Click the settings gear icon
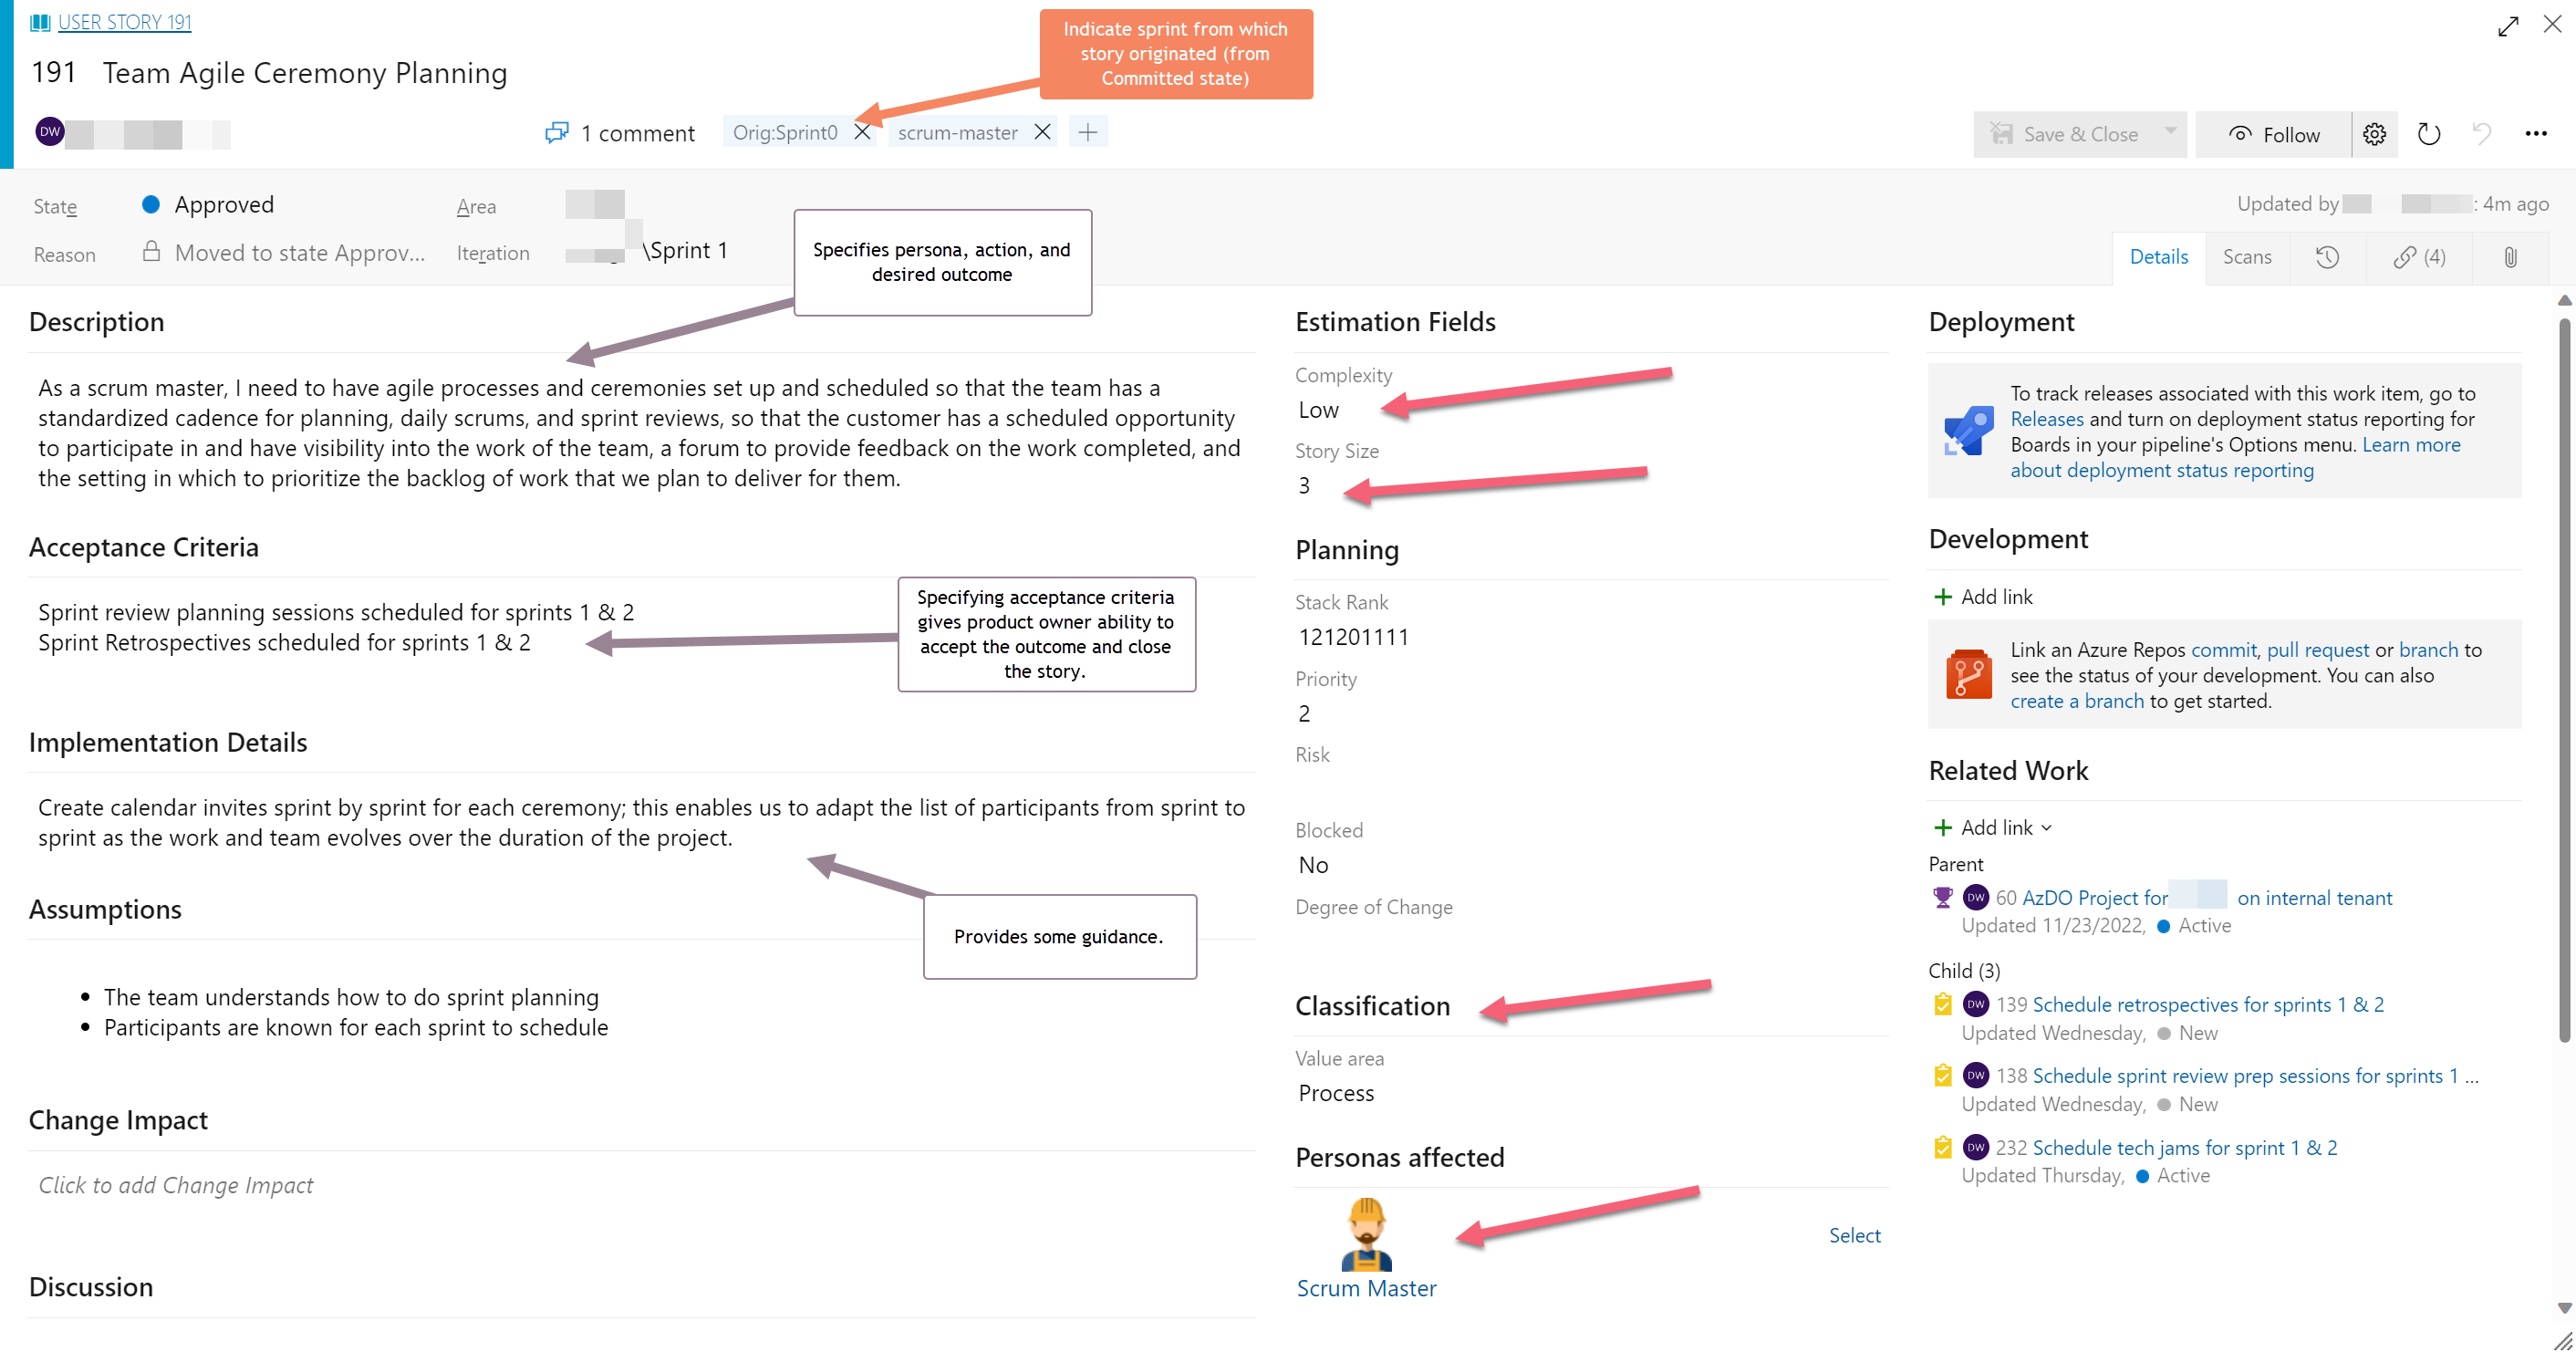This screenshot has width=2576, height=1352. pyautogui.click(x=2375, y=134)
